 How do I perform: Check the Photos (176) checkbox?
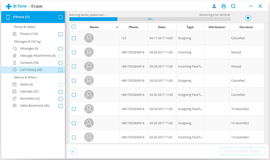click(x=60, y=34)
